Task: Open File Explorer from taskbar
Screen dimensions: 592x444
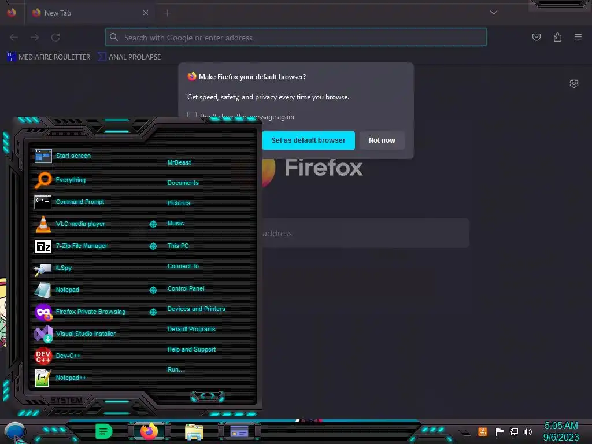Action: pos(194,431)
